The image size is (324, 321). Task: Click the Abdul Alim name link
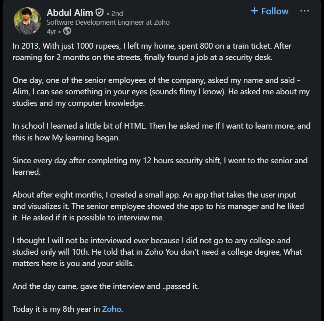[70, 13]
